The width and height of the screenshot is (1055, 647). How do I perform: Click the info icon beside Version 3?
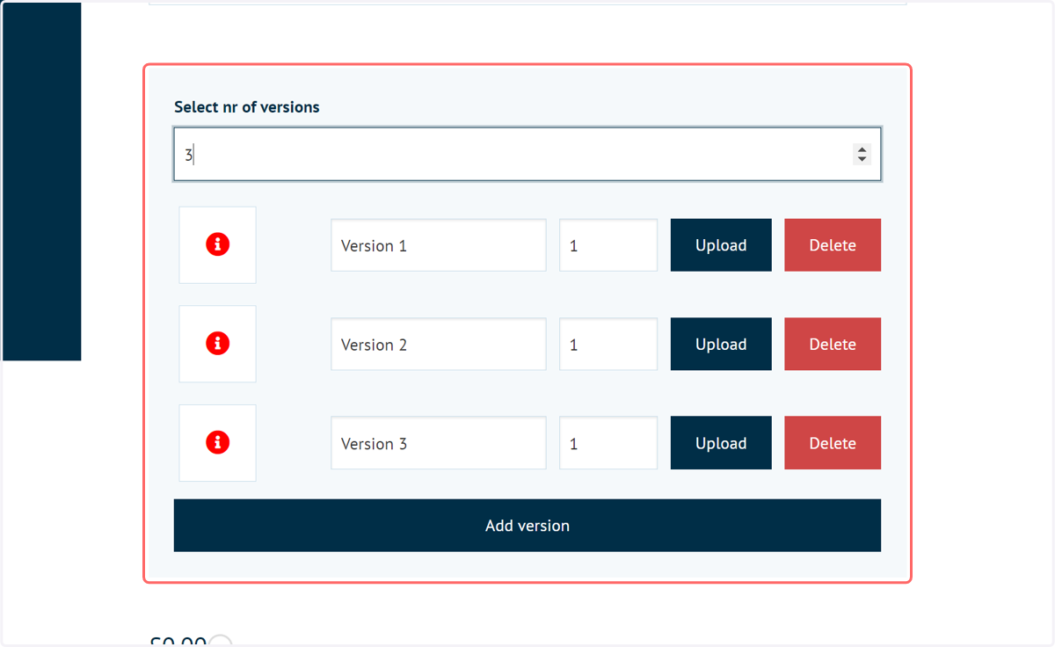pos(217,443)
